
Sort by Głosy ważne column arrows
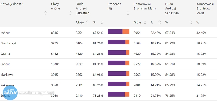[70, 13]
